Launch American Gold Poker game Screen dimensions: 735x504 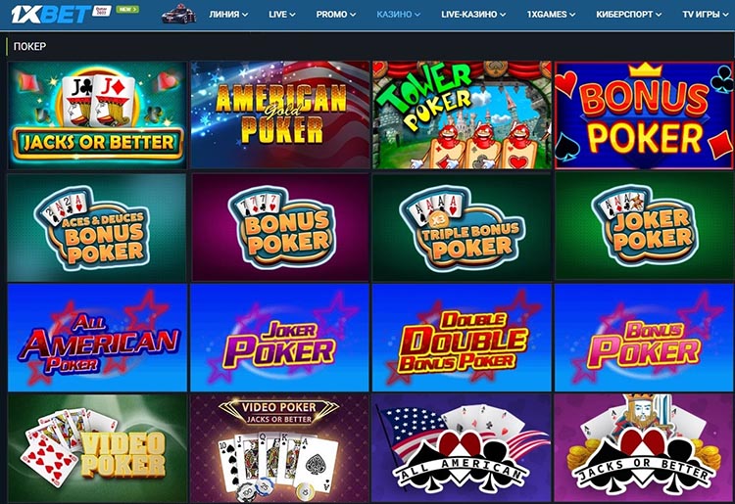coord(280,115)
